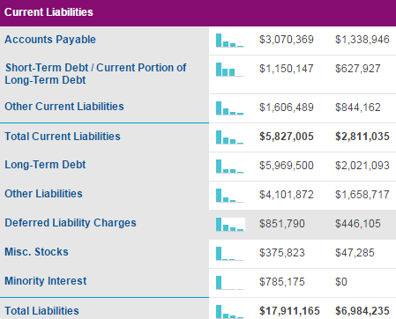The width and height of the screenshot is (396, 319).
Task: Click the $17,911,165 Total Liabilities value
Action: pos(289,311)
